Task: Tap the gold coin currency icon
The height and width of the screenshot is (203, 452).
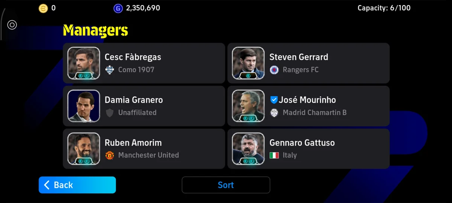Action: coord(43,8)
